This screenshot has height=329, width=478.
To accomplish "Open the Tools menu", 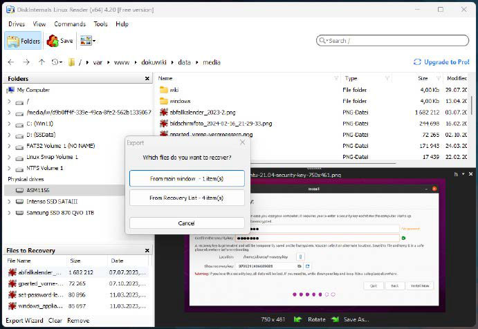I will (x=100, y=24).
